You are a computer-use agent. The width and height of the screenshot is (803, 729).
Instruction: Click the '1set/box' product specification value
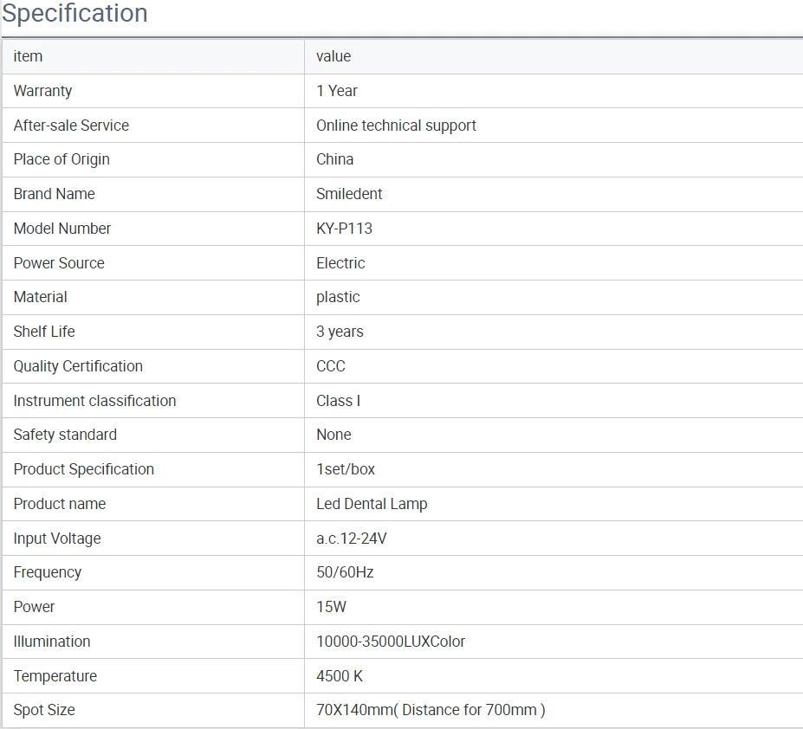point(346,469)
